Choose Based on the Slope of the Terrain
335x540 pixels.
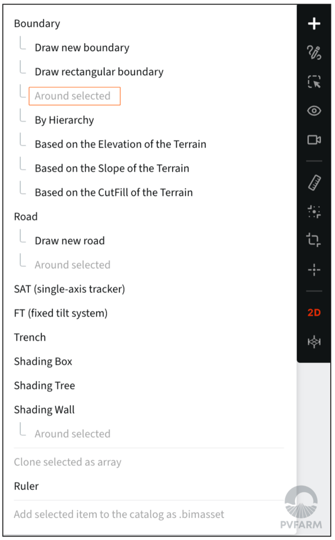tap(111, 168)
